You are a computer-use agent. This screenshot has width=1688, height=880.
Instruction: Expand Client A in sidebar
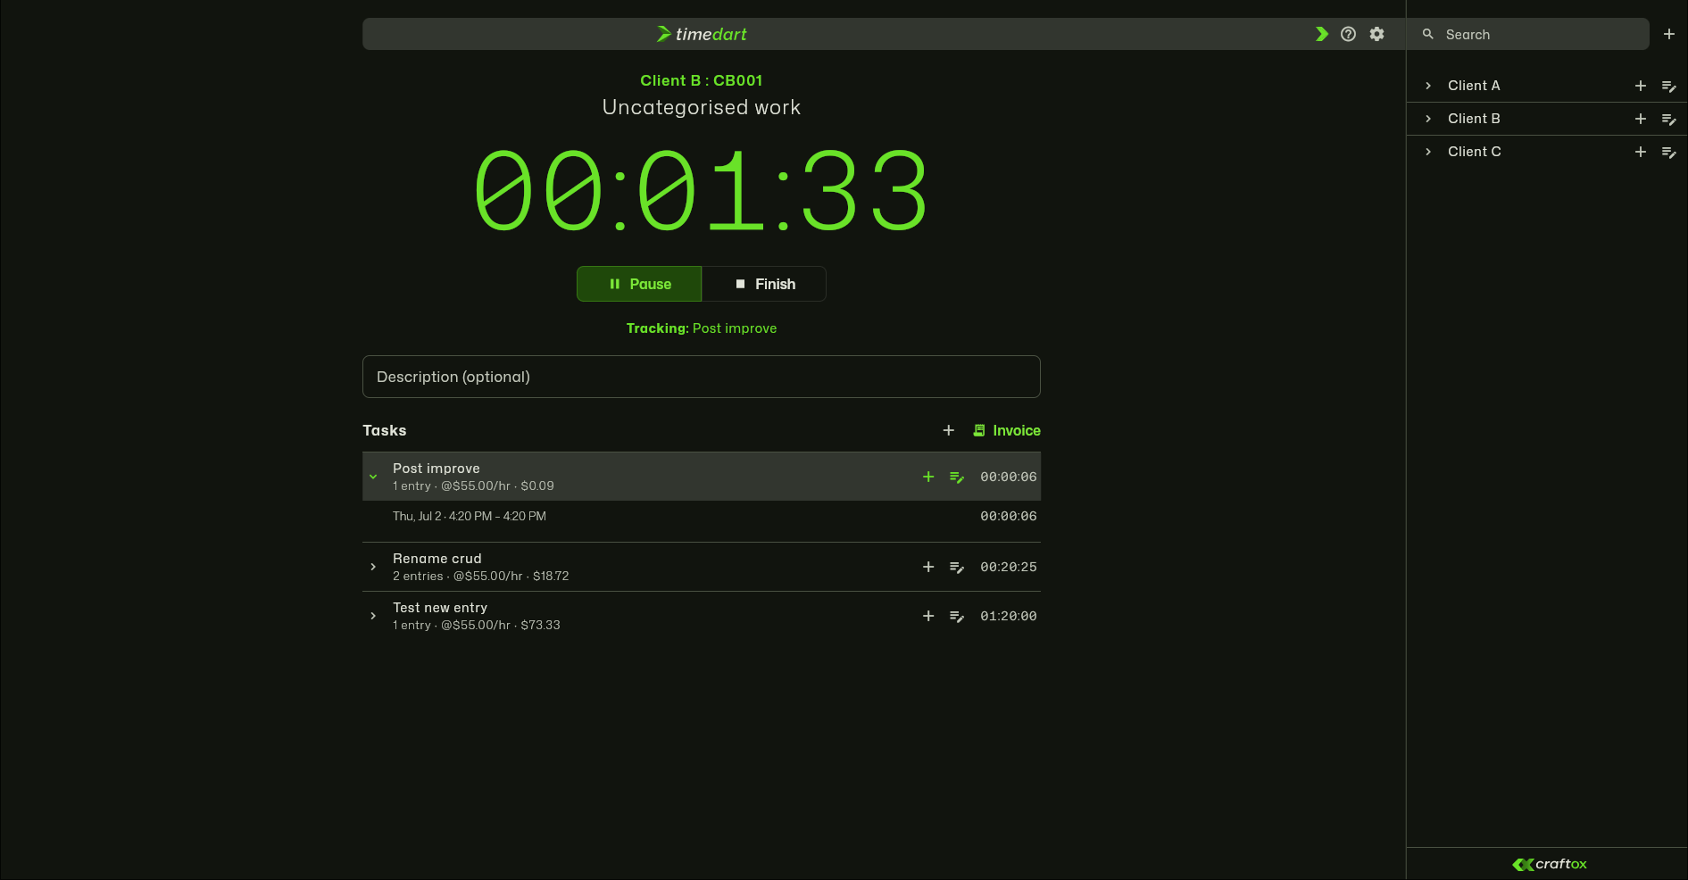click(1428, 86)
